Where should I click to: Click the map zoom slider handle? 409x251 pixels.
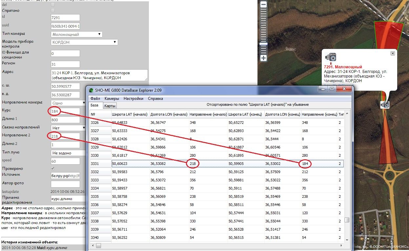[263, 44]
